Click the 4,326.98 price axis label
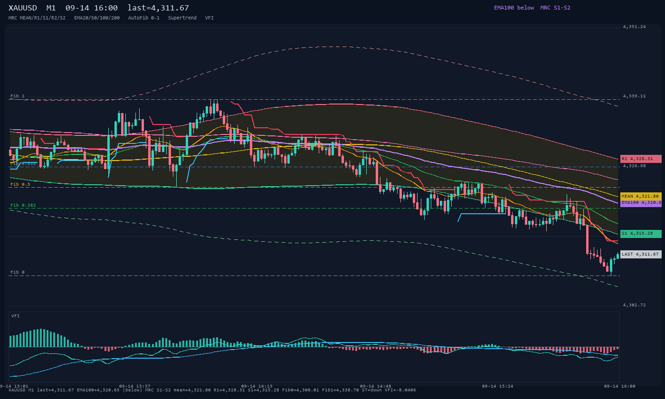The image size is (665, 399). (635, 166)
